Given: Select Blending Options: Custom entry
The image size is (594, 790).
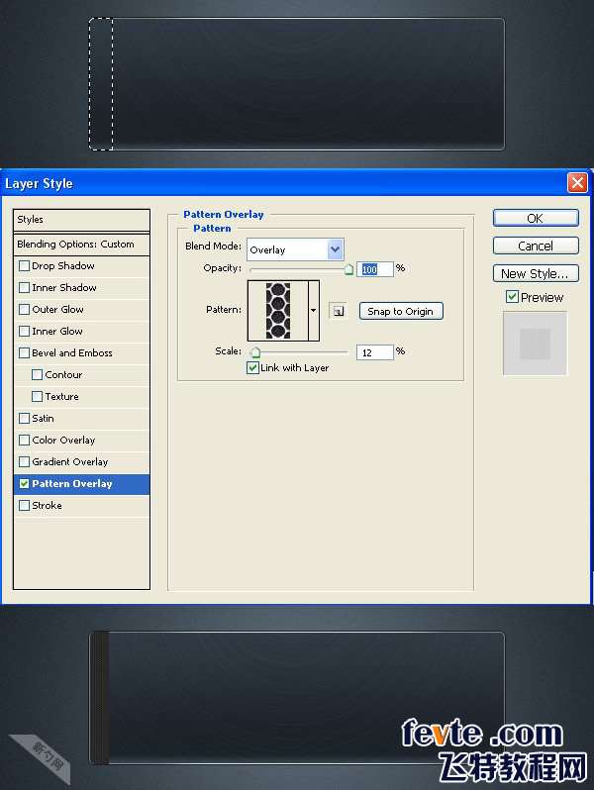Looking at the screenshot, I should tap(81, 245).
